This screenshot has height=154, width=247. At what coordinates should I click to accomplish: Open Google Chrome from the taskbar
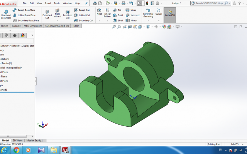(x=16, y=150)
